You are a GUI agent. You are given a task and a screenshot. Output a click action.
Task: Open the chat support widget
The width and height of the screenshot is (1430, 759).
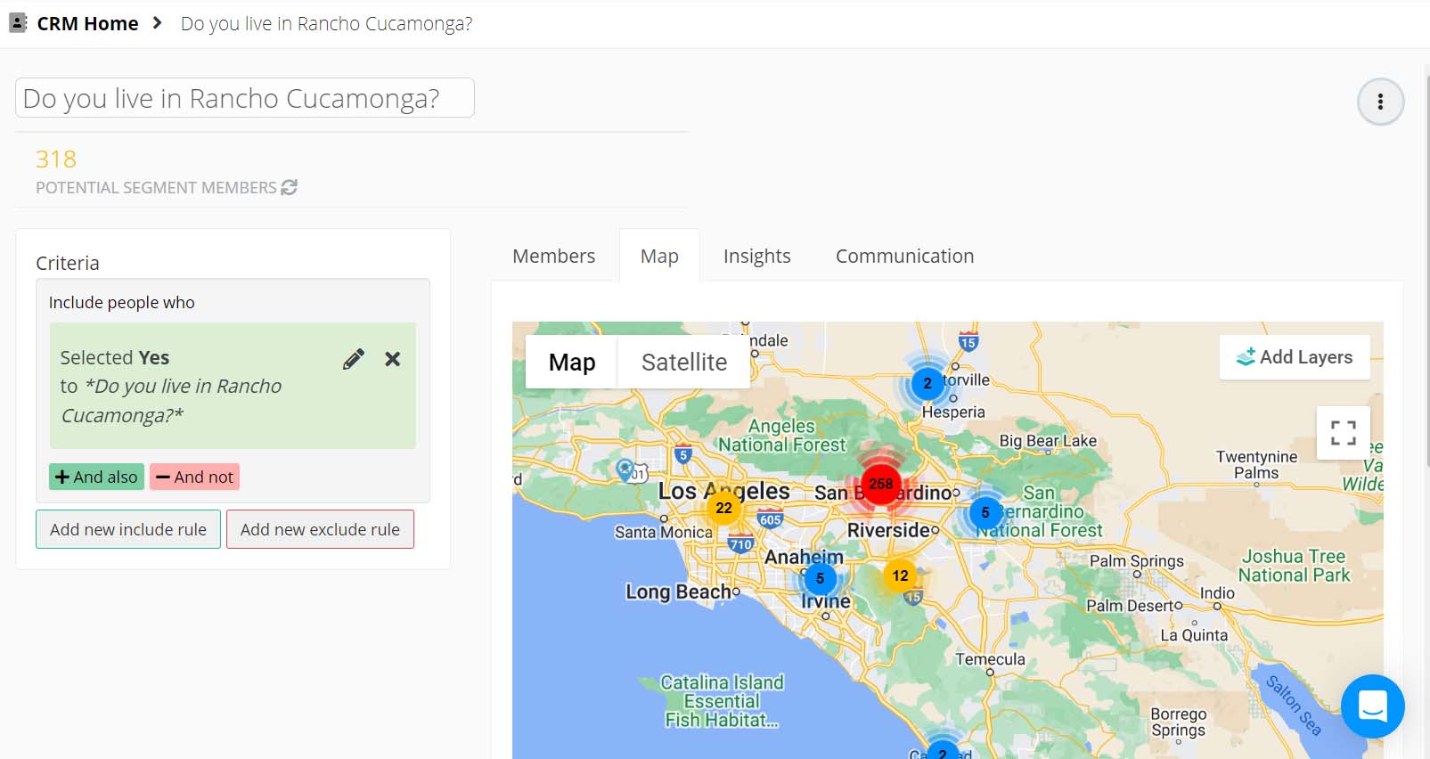pos(1372,706)
